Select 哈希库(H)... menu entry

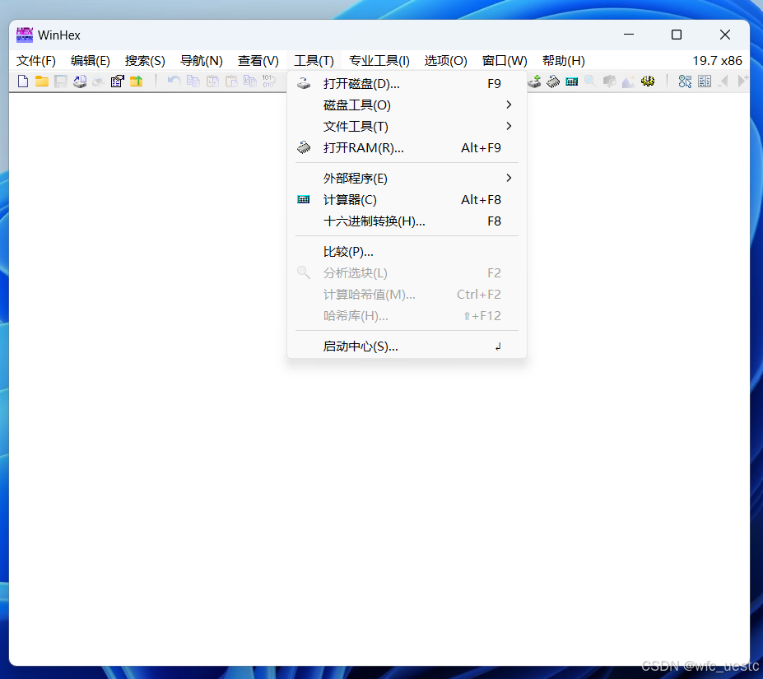coord(407,316)
